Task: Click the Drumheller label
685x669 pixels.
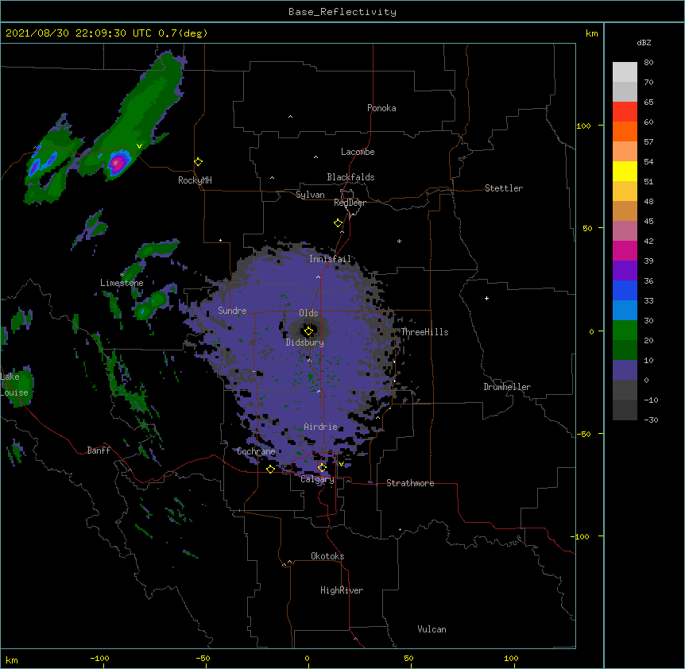Action: [x=507, y=387]
